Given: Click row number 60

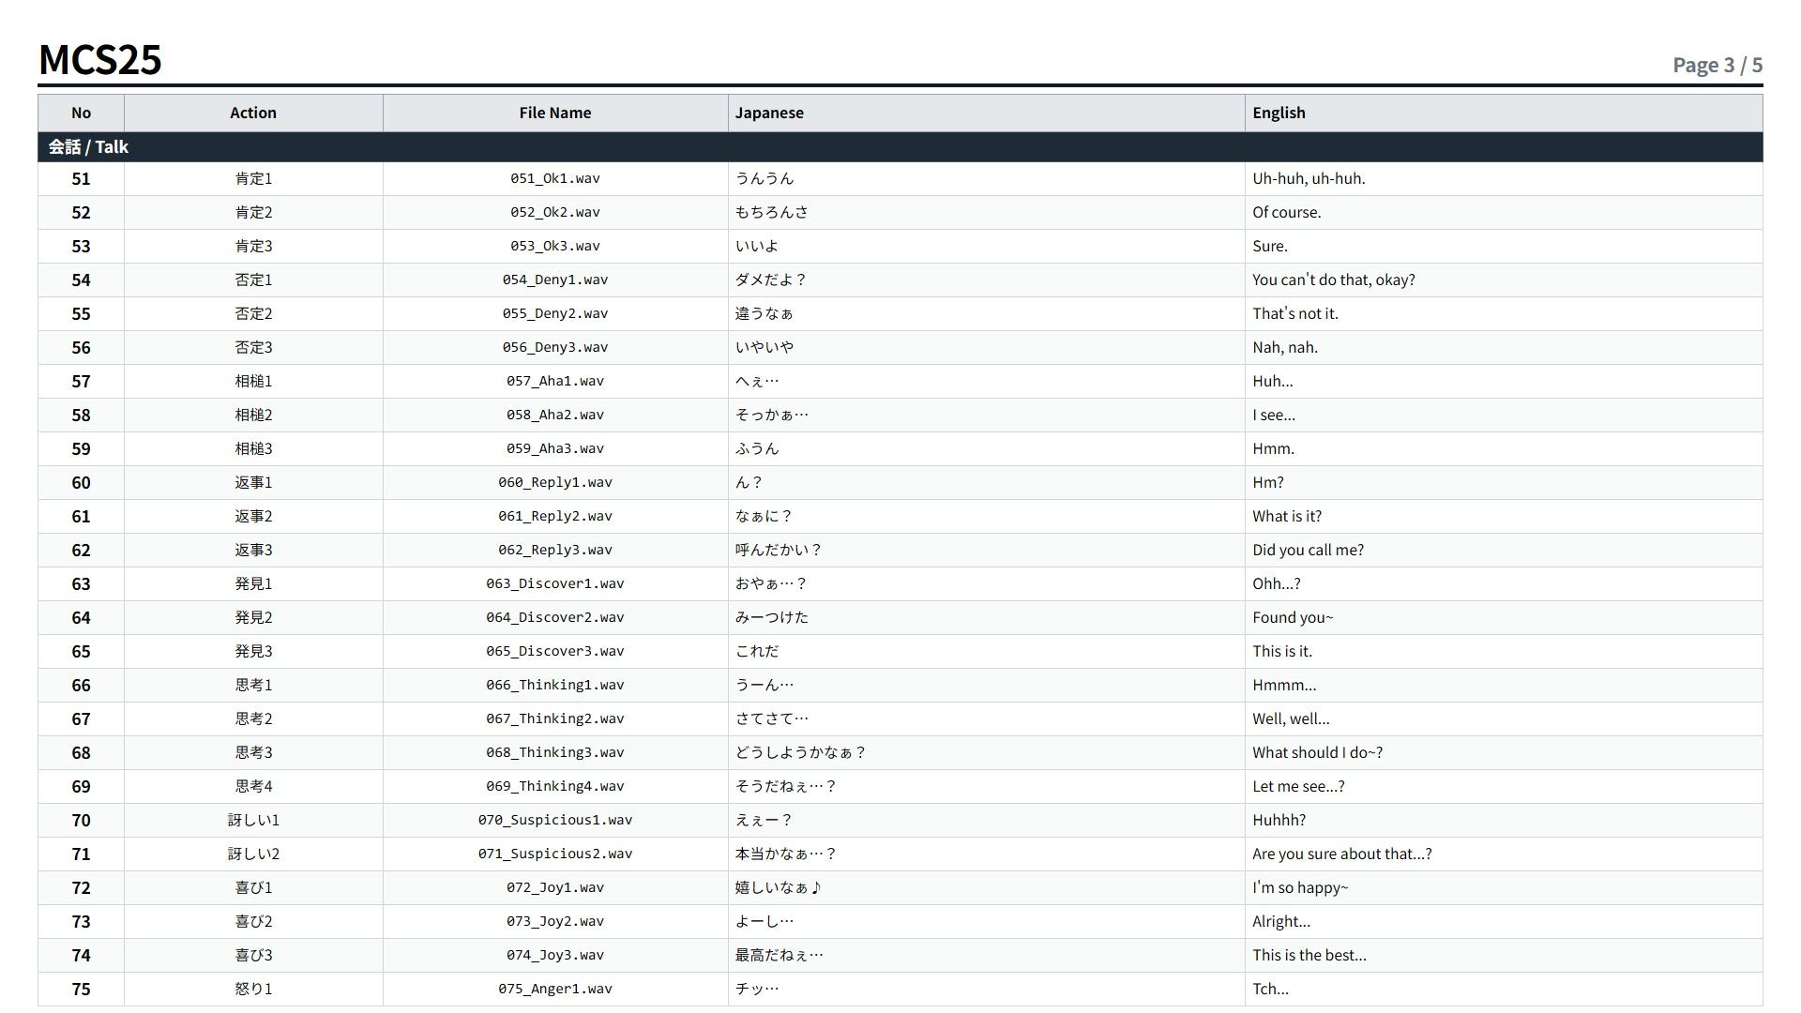Looking at the screenshot, I should coord(81,482).
